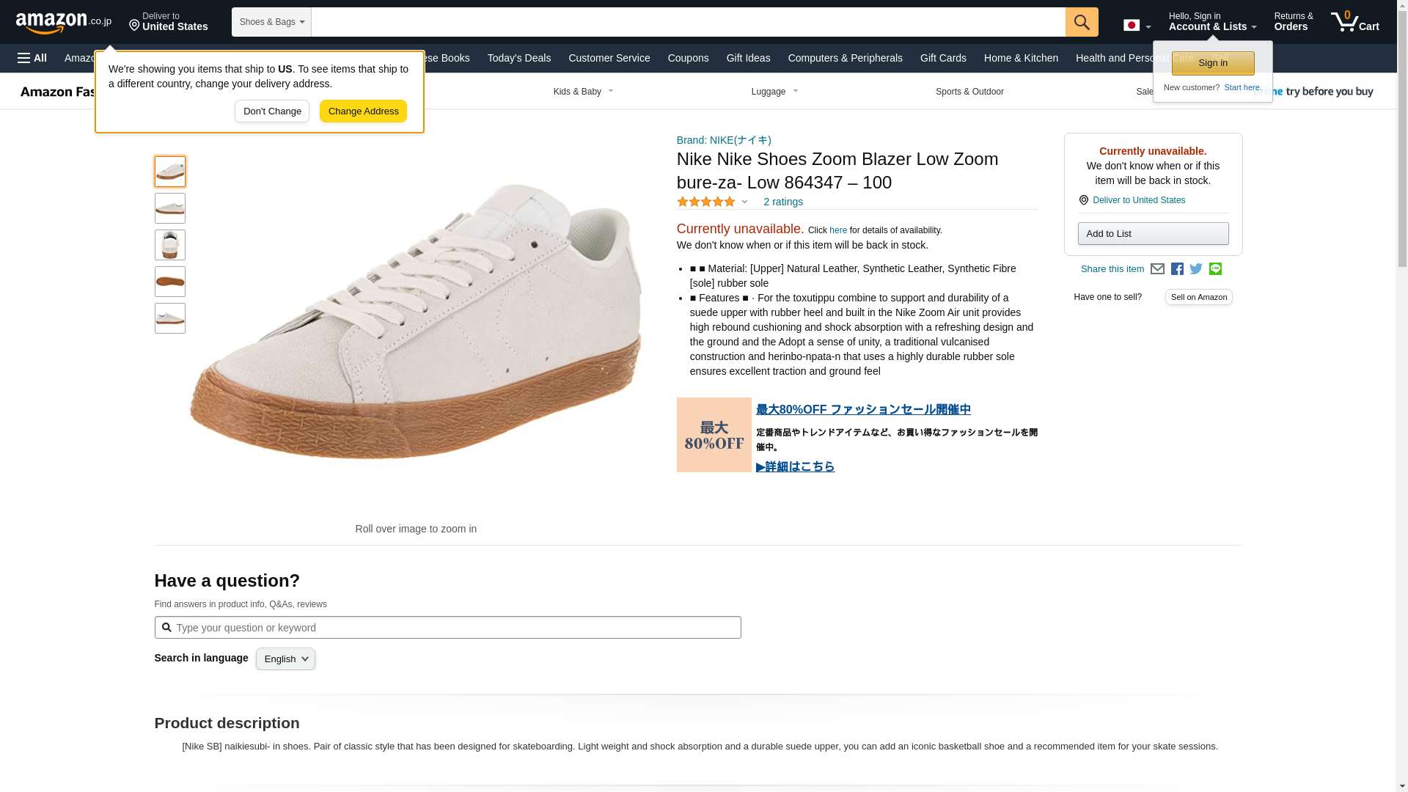Screen dimensions: 1408x792
Task: Open the English search language dropdown
Action: coord(285,659)
